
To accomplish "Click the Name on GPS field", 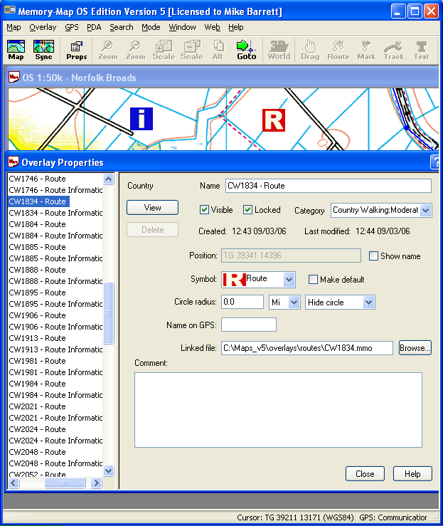I will [249, 325].
